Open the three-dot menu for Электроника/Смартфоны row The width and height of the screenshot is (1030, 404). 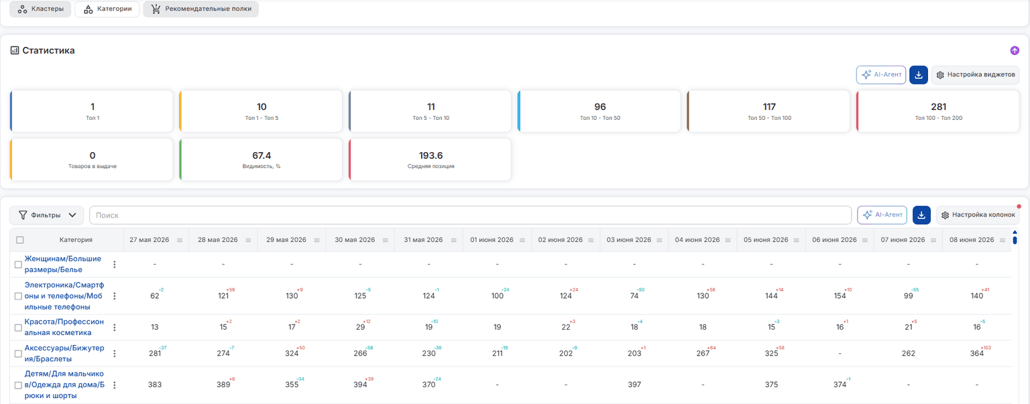[115, 296]
